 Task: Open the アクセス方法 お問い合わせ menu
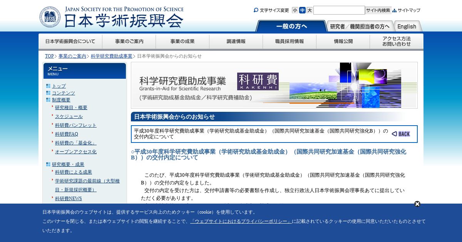[x=397, y=41]
